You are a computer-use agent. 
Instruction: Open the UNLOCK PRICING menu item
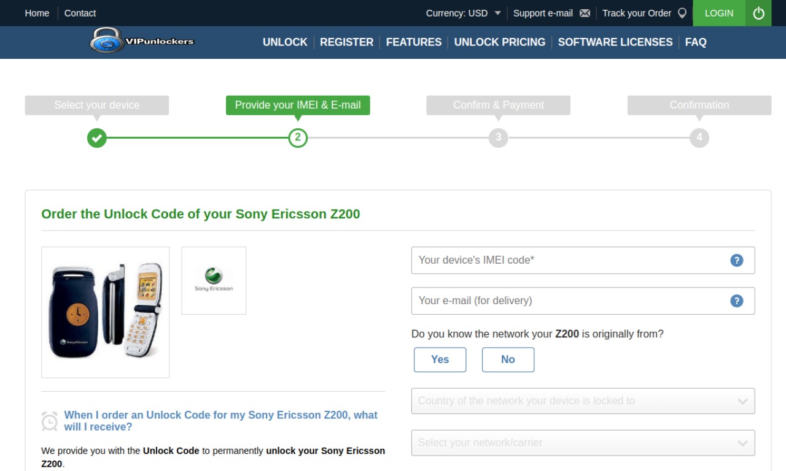(499, 42)
